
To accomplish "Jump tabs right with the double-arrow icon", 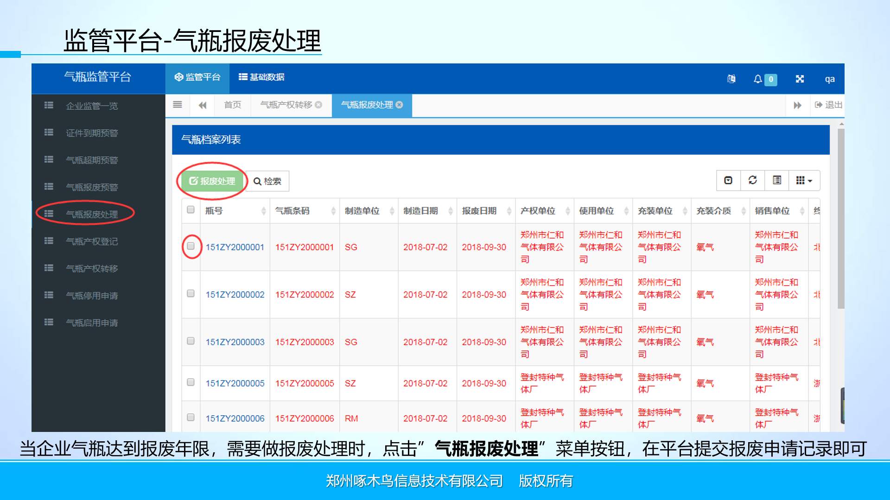I will pos(797,105).
